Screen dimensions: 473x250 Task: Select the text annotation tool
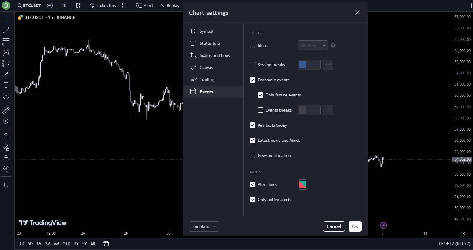[6, 85]
